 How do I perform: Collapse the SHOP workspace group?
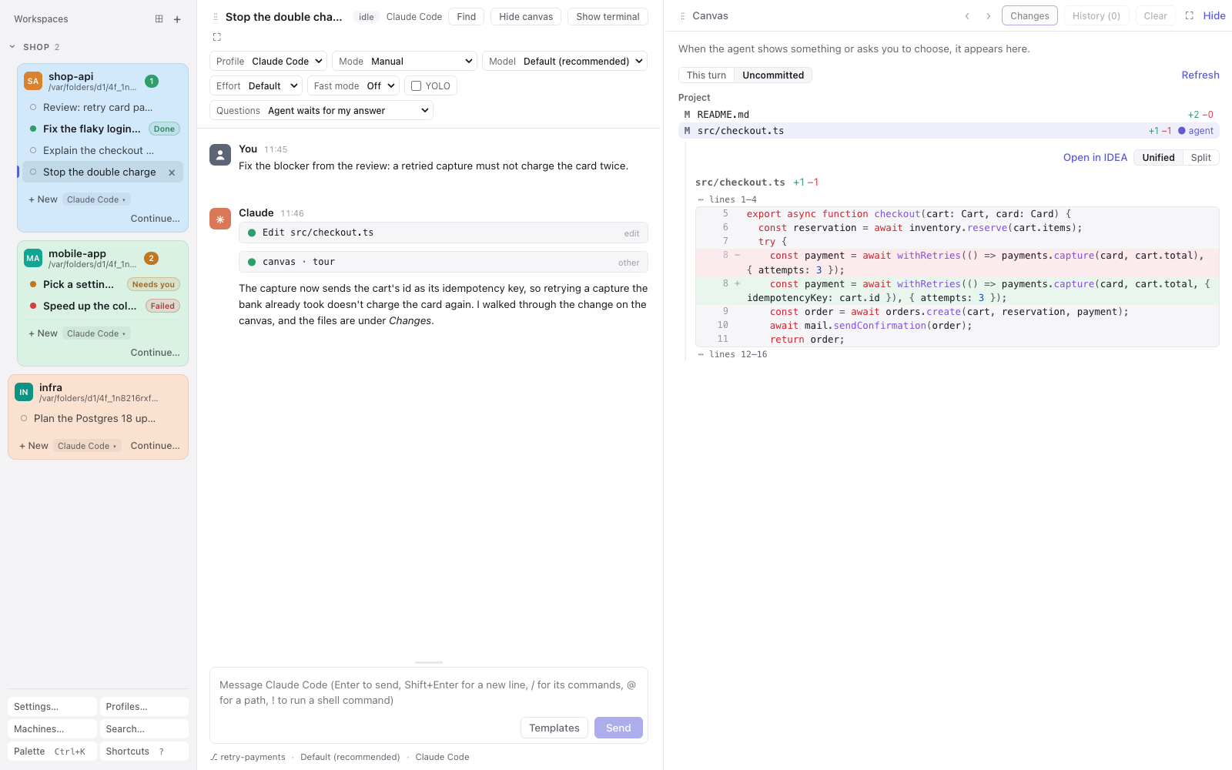pyautogui.click(x=12, y=47)
